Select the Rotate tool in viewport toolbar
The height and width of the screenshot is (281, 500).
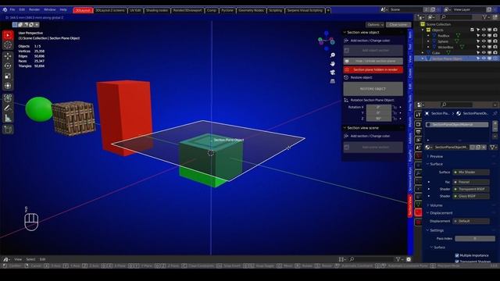[x=8, y=66]
